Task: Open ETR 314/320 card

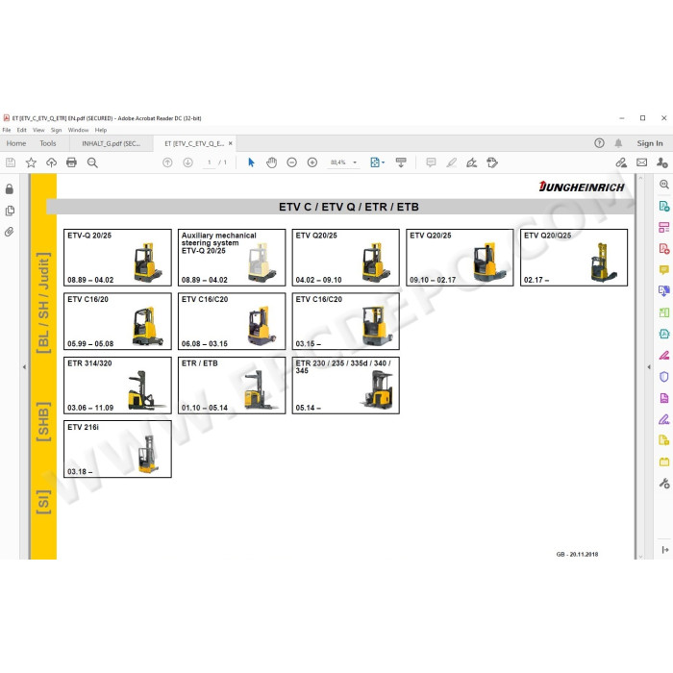Action: tap(117, 386)
